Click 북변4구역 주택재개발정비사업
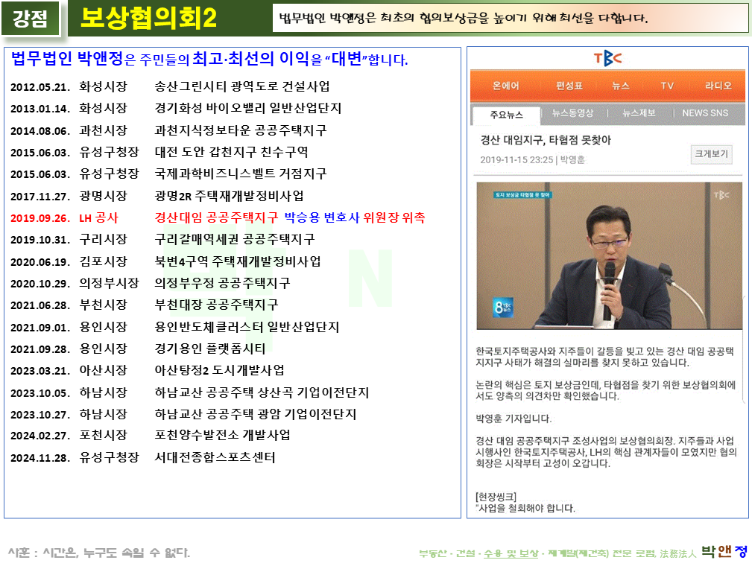This screenshot has height=563, width=752. coord(238,261)
